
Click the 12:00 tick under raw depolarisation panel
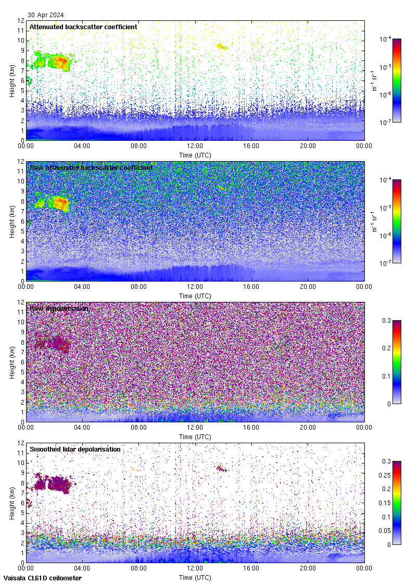click(x=195, y=427)
